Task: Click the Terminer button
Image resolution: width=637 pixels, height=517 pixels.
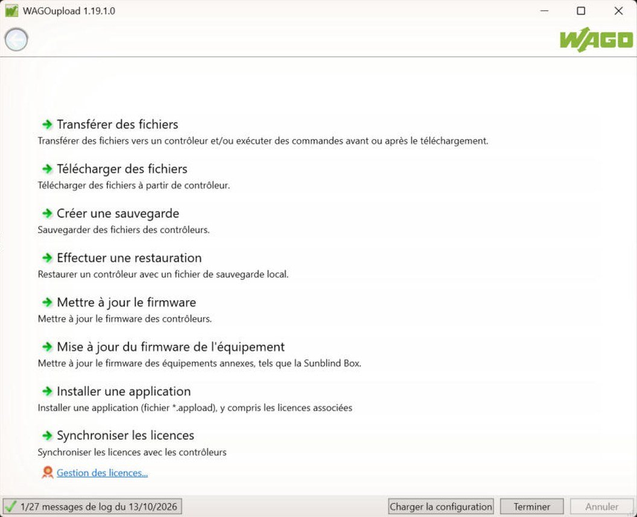Action: tap(532, 506)
